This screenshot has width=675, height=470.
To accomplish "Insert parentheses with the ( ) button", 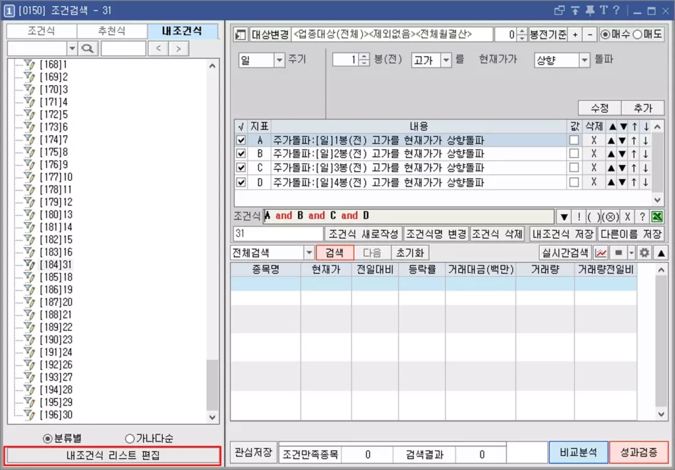I will click(594, 217).
